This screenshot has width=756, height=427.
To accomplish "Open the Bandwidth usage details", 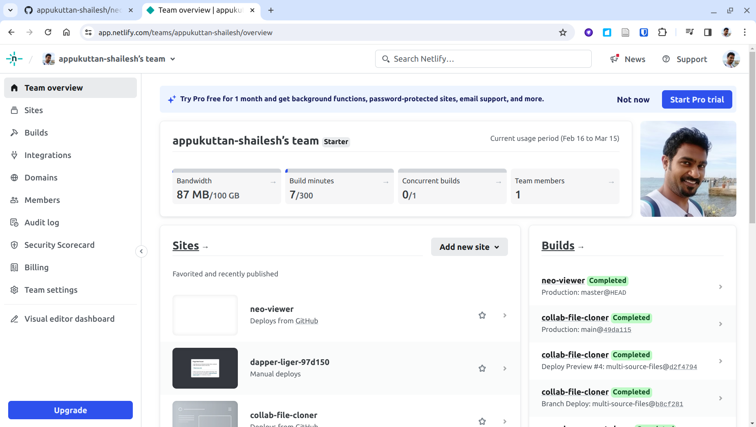I will (x=226, y=187).
